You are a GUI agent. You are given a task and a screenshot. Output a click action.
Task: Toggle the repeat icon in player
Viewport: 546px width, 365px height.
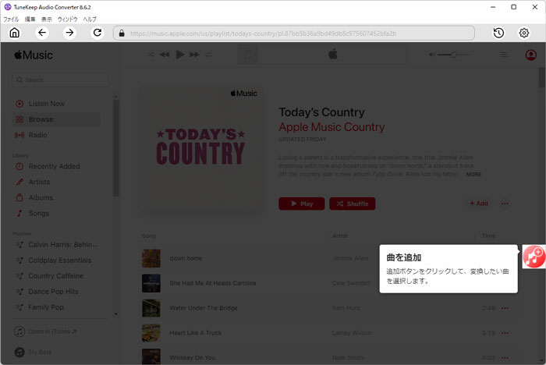click(x=208, y=55)
